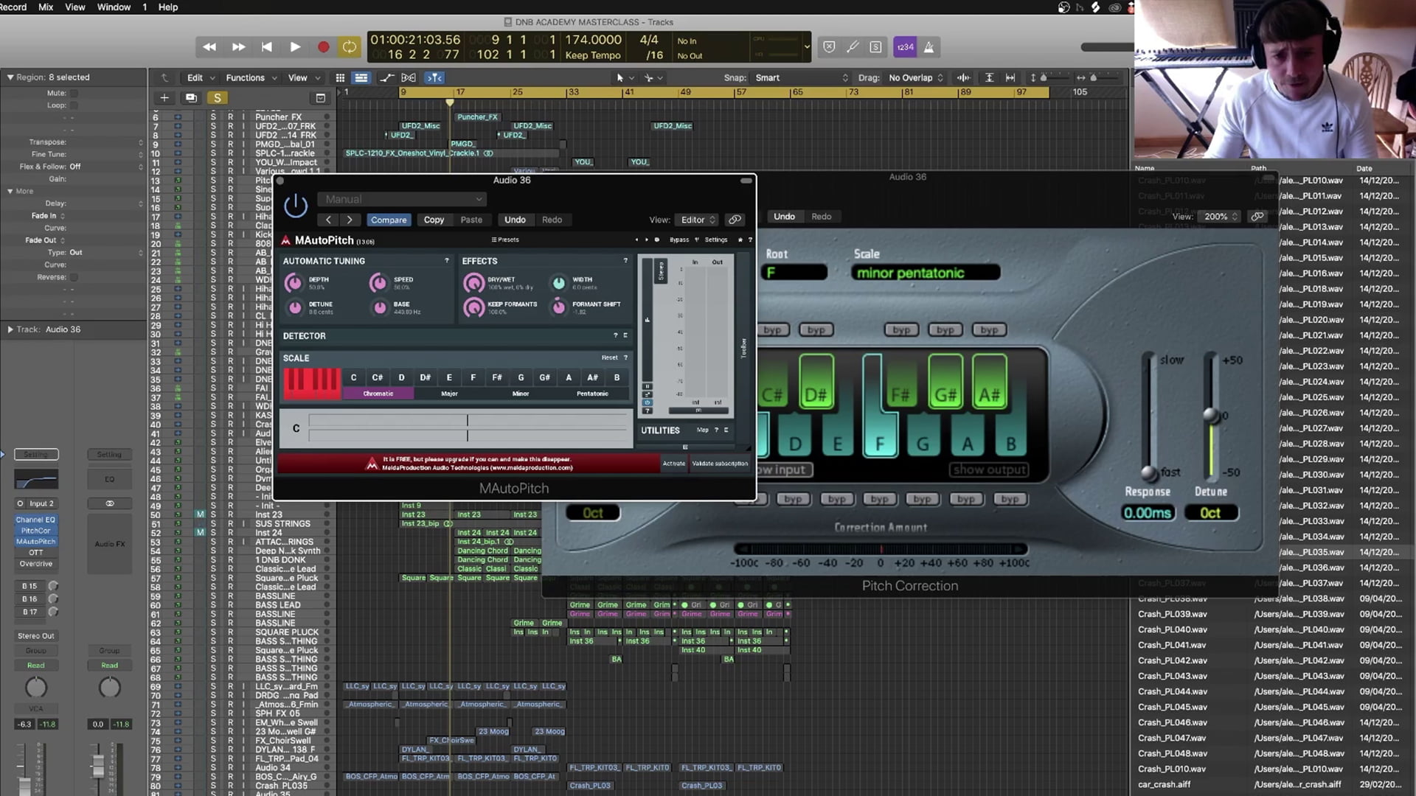Click Copy in the MAutoPitch header

pyautogui.click(x=434, y=220)
